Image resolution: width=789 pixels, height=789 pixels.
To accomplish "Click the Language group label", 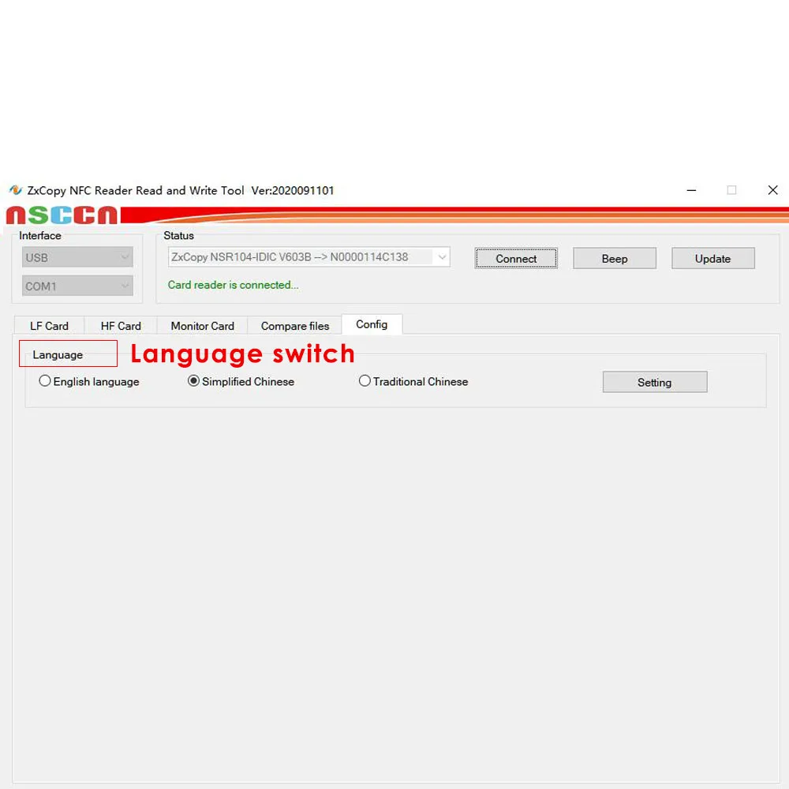I will click(x=58, y=355).
